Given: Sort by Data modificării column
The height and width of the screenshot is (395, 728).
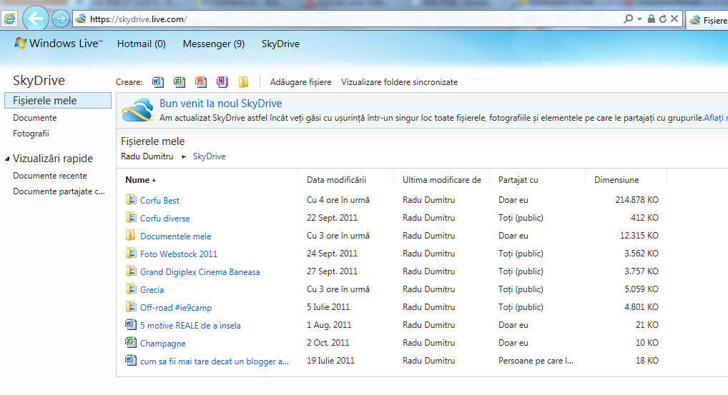Looking at the screenshot, I should (336, 180).
